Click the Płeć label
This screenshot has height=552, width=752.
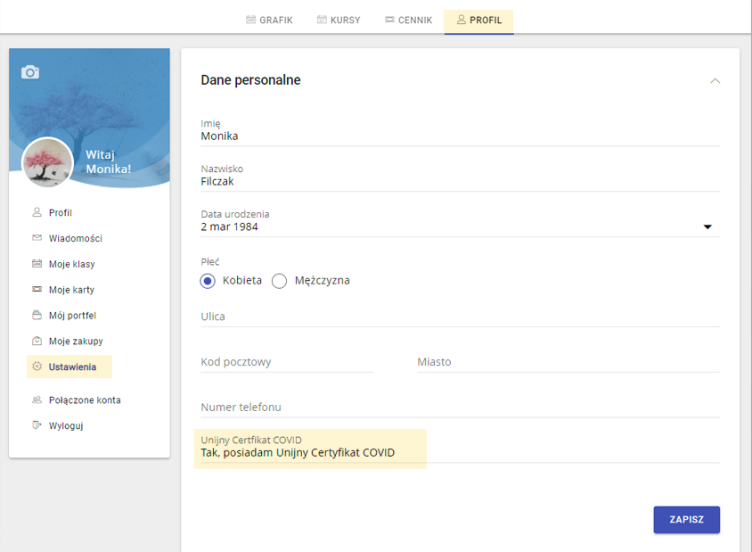click(210, 262)
